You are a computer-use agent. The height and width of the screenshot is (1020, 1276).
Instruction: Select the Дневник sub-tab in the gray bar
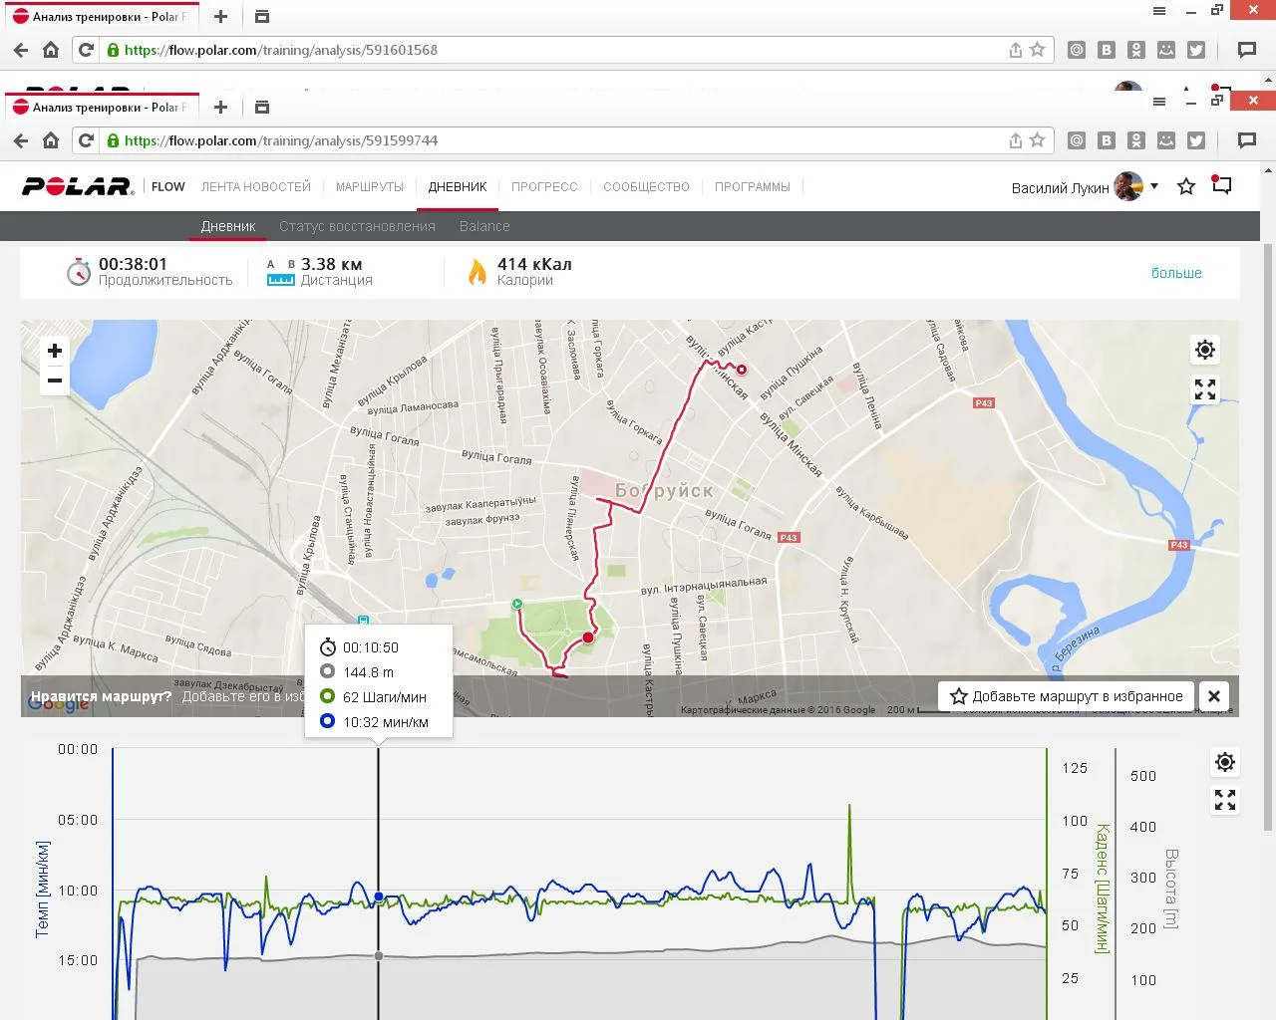point(228,226)
